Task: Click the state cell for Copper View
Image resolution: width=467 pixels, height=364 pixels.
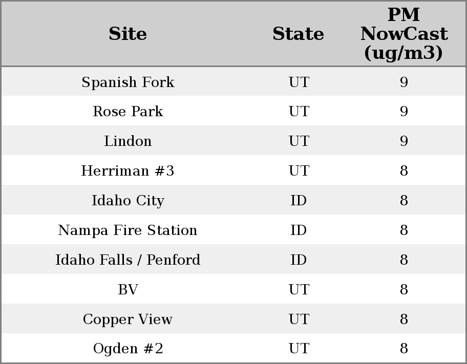Action: point(299,319)
